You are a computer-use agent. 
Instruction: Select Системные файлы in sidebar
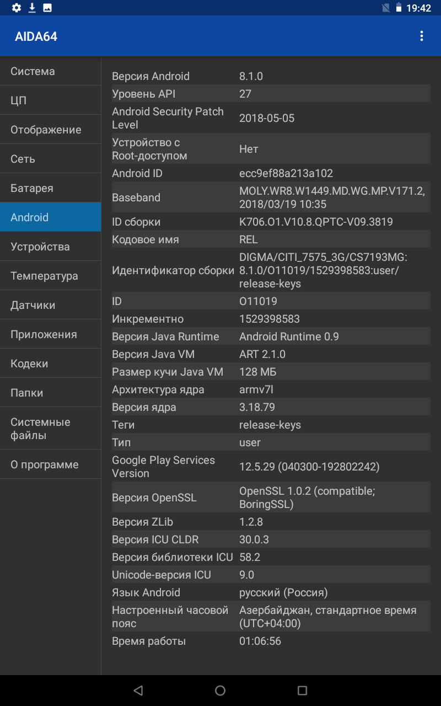[x=51, y=429]
